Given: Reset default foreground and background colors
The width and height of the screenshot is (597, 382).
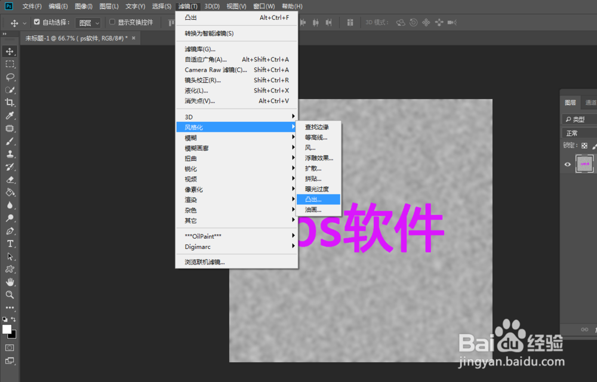Looking at the screenshot, I should [5, 319].
